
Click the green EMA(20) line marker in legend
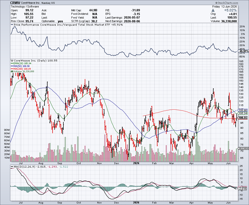(12, 63)
